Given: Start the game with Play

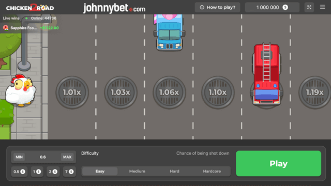Looking at the screenshot, I should [278, 163].
